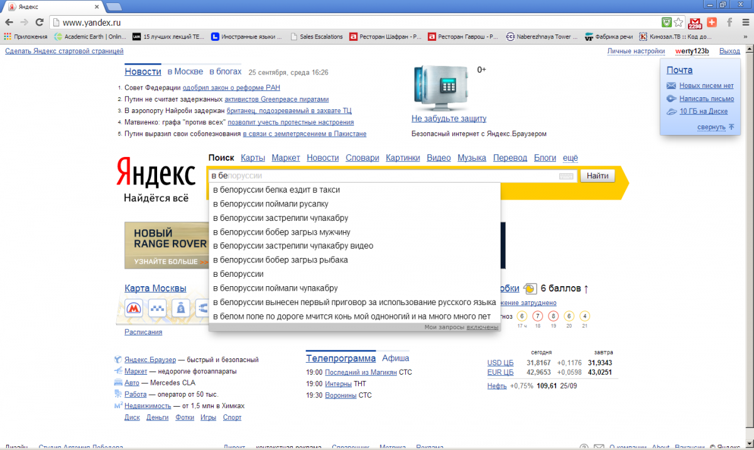The height and width of the screenshot is (450, 754).
Task: Click the orange plus extension icon
Action: tap(712, 22)
